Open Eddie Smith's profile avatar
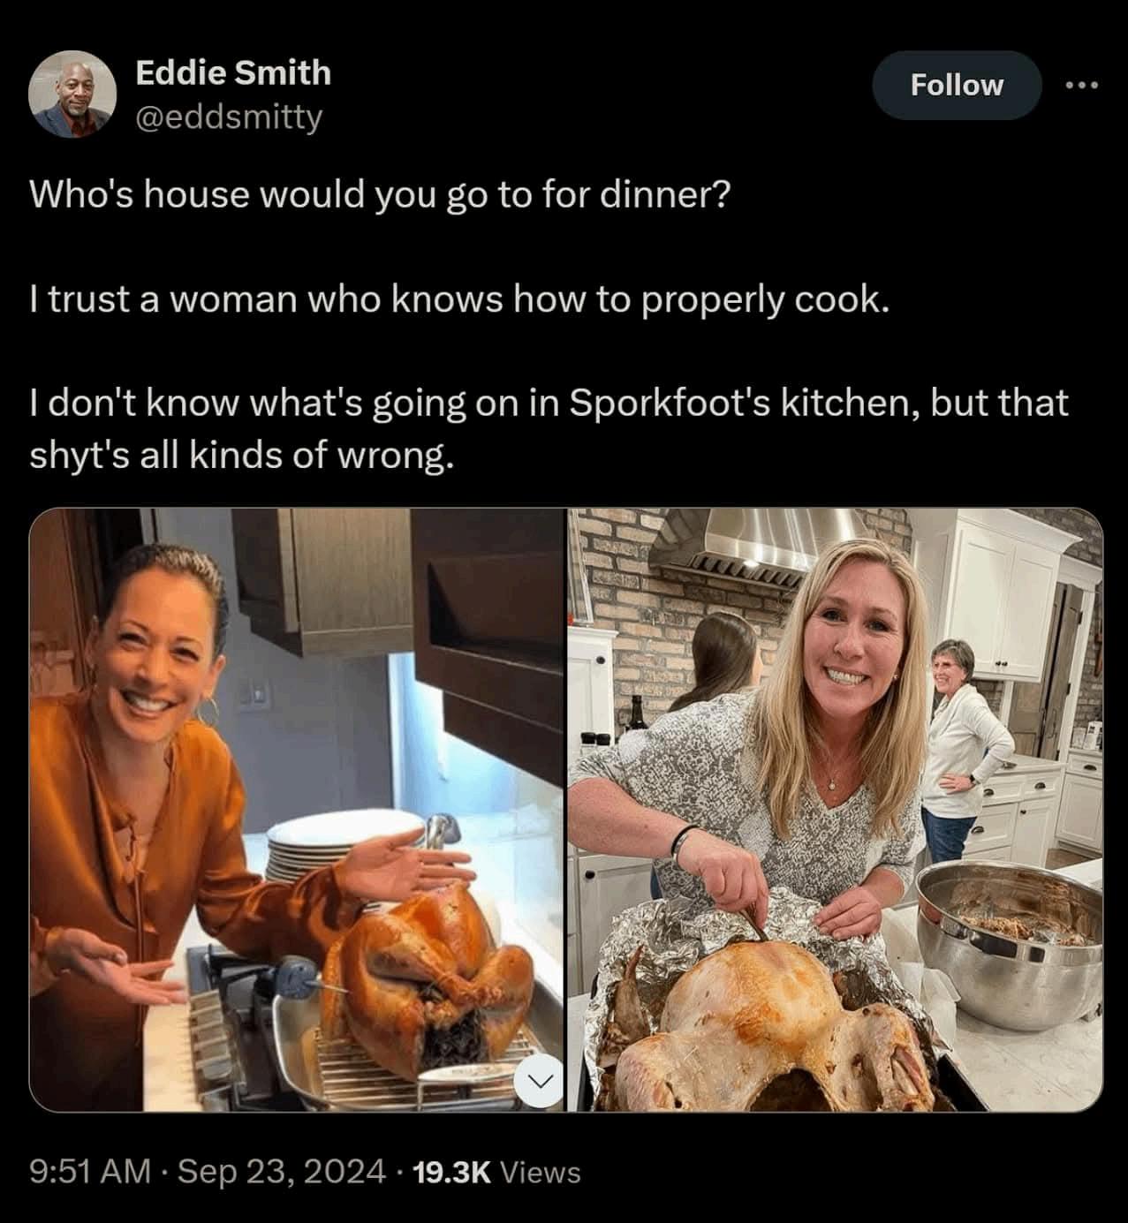Viewport: 1128px width, 1223px height. [x=72, y=94]
